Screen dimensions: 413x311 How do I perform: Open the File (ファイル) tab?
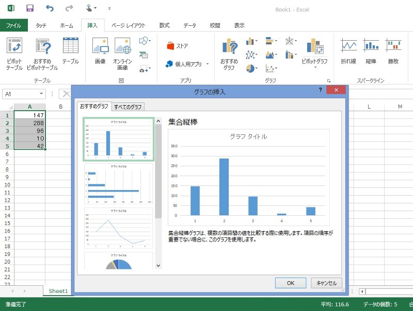14,25
